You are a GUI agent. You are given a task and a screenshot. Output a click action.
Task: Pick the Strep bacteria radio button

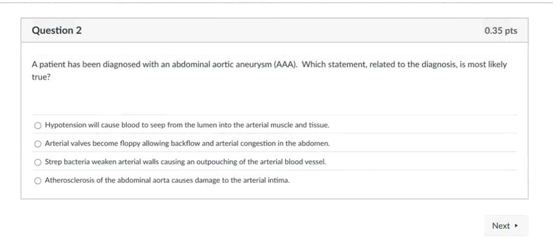click(38, 162)
